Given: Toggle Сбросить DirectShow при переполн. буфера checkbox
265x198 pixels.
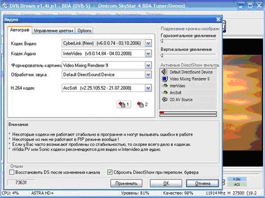Looking at the screenshot, I should click(110, 172).
